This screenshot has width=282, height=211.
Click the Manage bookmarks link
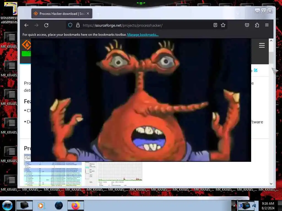coord(143,35)
